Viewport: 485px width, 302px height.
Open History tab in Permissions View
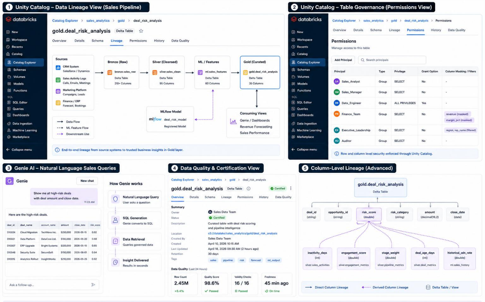pyautogui.click(x=436, y=30)
